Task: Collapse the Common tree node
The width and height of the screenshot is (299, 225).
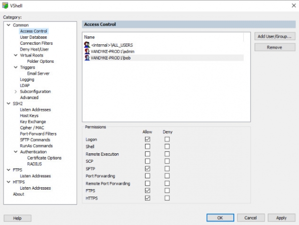Action: [x=8, y=25]
